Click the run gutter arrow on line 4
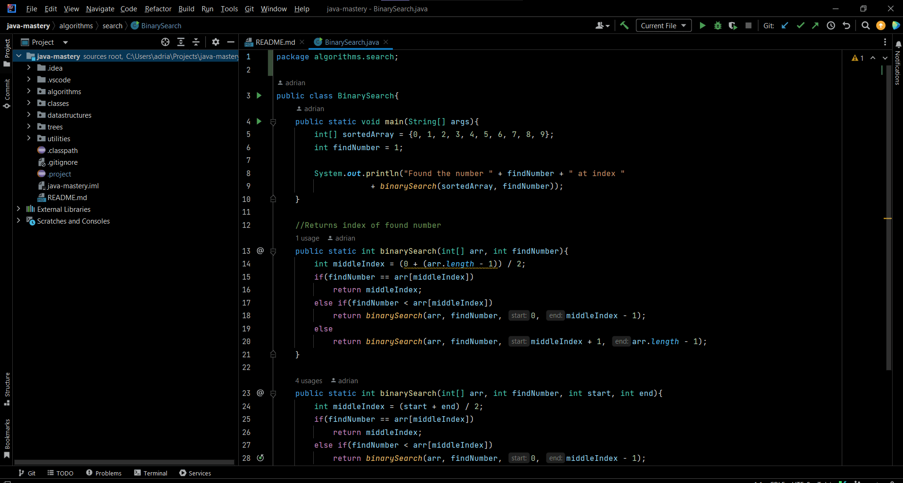The width and height of the screenshot is (903, 483). click(x=259, y=121)
